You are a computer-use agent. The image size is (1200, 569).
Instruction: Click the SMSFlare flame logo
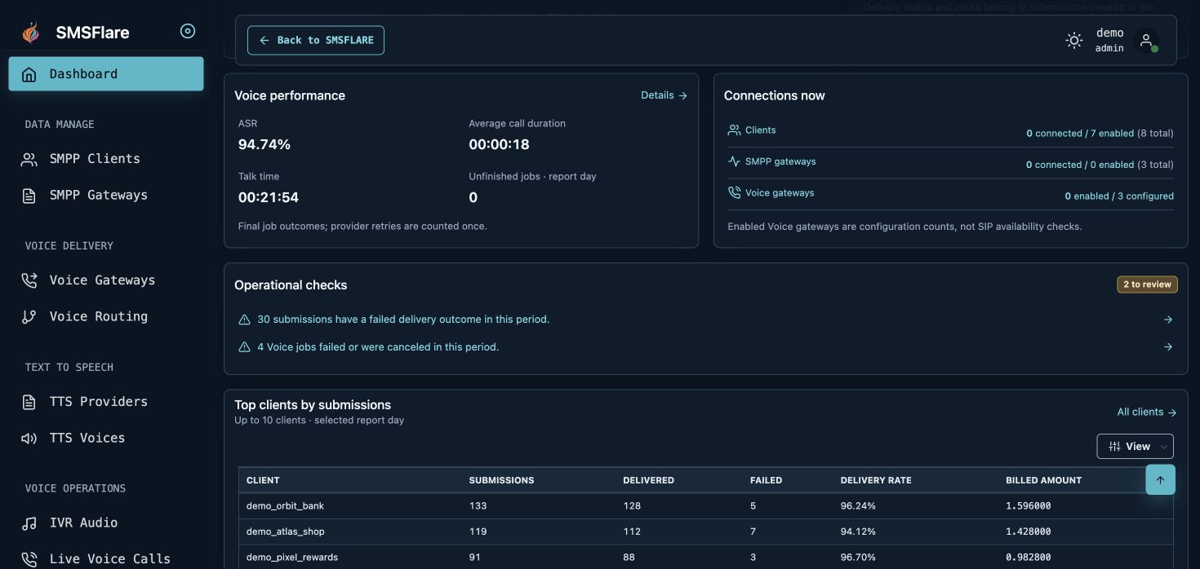(30, 33)
